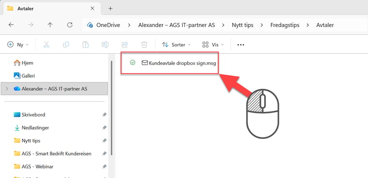
Task: Click chevron after Alexander – AGS IT-partner AS breadcrumb
Action: (223, 25)
